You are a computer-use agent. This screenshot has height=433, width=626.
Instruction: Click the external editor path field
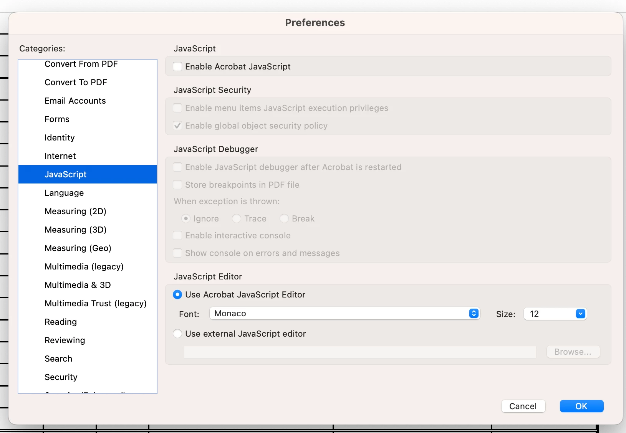(360, 352)
